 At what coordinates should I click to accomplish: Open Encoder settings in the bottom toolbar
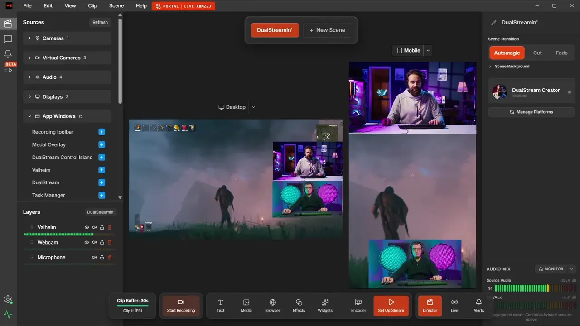coord(358,306)
